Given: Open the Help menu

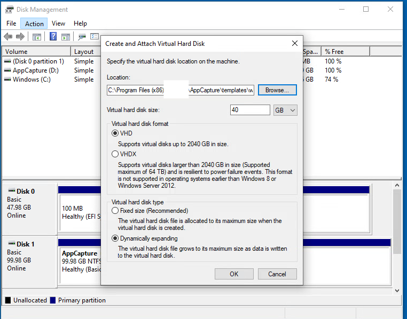Looking at the screenshot, I should click(80, 23).
